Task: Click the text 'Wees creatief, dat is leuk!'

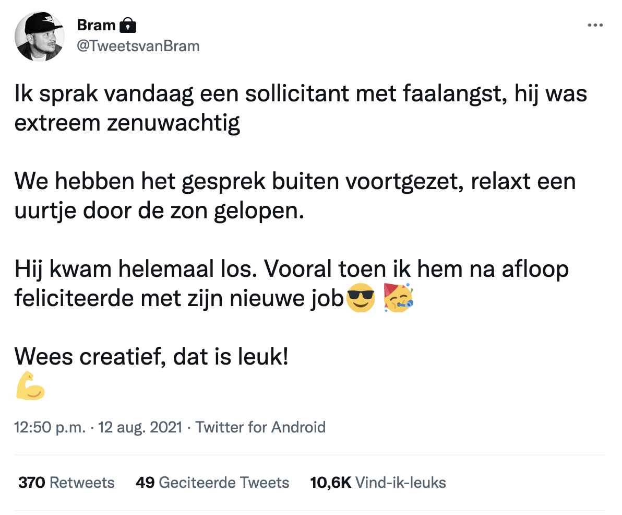Action: tap(151, 357)
